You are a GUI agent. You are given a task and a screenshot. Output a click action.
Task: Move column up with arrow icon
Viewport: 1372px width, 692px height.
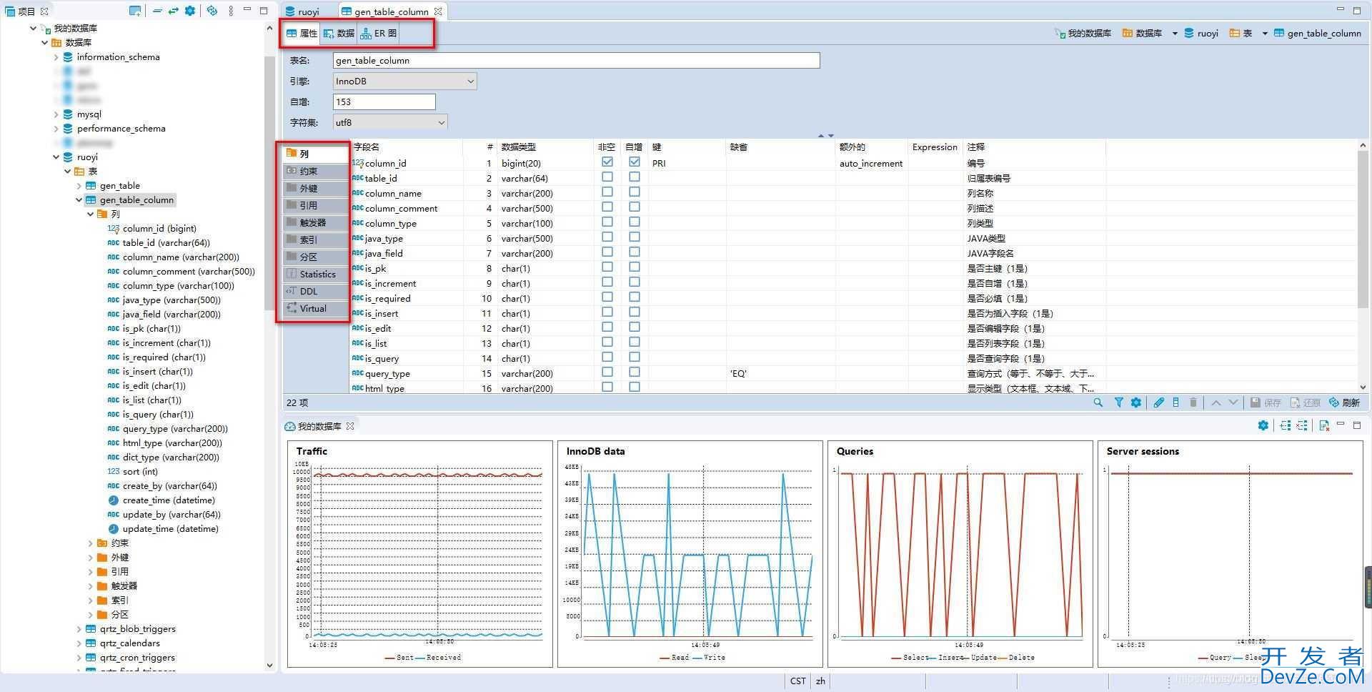(1216, 402)
